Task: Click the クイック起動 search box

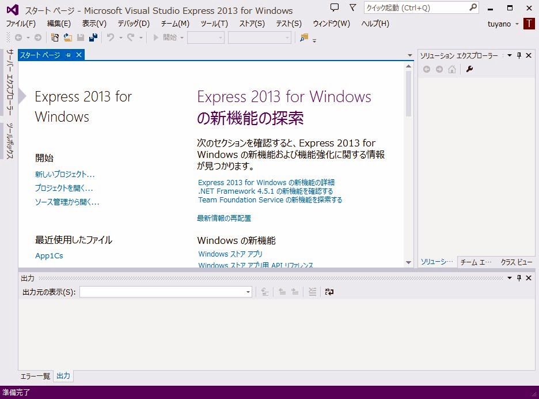Action: 416,7
